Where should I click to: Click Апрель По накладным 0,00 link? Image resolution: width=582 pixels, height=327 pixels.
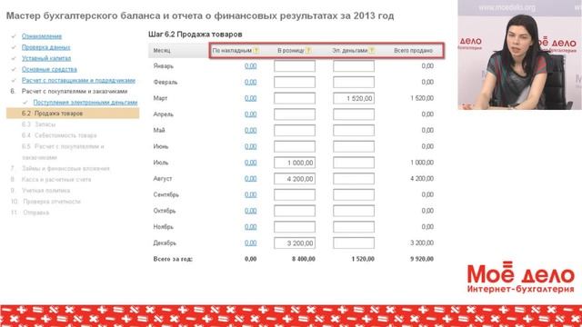(x=251, y=114)
